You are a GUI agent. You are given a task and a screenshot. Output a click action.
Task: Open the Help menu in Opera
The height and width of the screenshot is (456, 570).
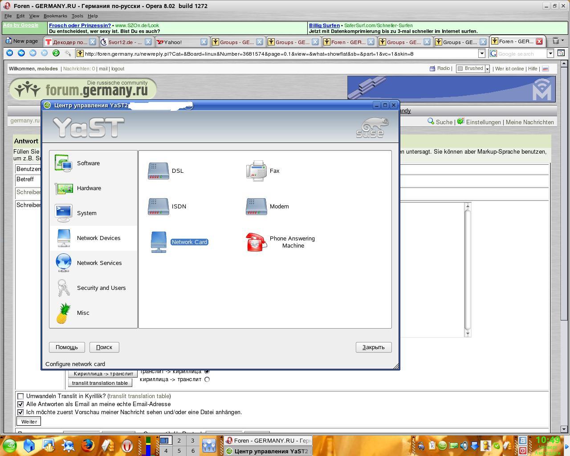coord(93,16)
